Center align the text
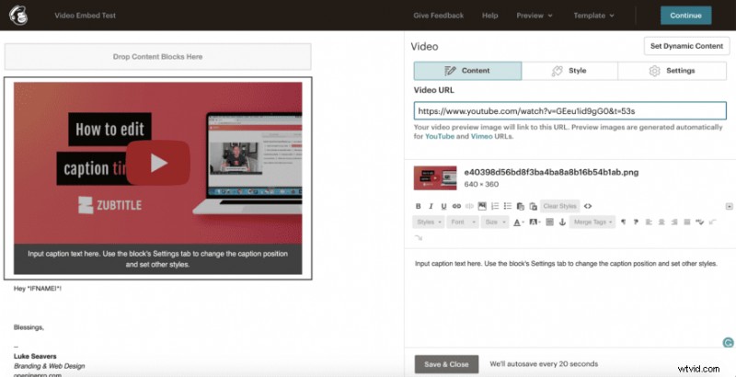 (661, 222)
